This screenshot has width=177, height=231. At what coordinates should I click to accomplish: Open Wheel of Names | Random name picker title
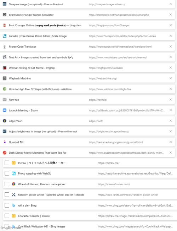click(x=42, y=184)
